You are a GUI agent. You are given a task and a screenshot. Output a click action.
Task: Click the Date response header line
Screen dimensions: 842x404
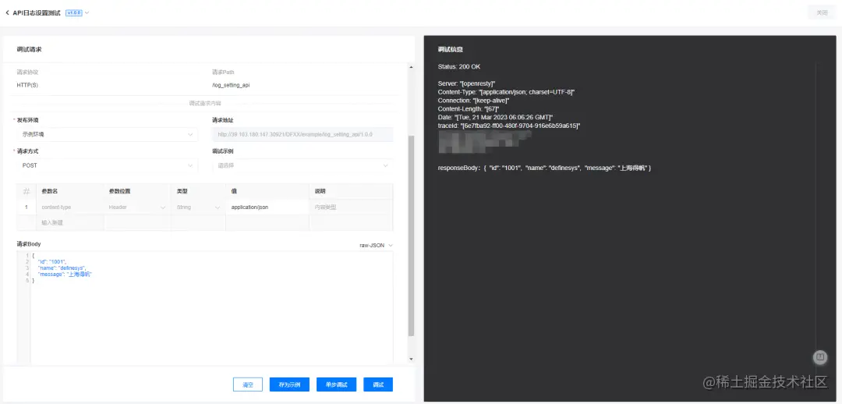coord(495,117)
